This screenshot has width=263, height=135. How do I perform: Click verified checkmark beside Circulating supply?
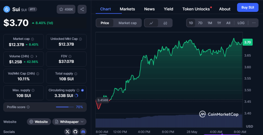click(82, 90)
